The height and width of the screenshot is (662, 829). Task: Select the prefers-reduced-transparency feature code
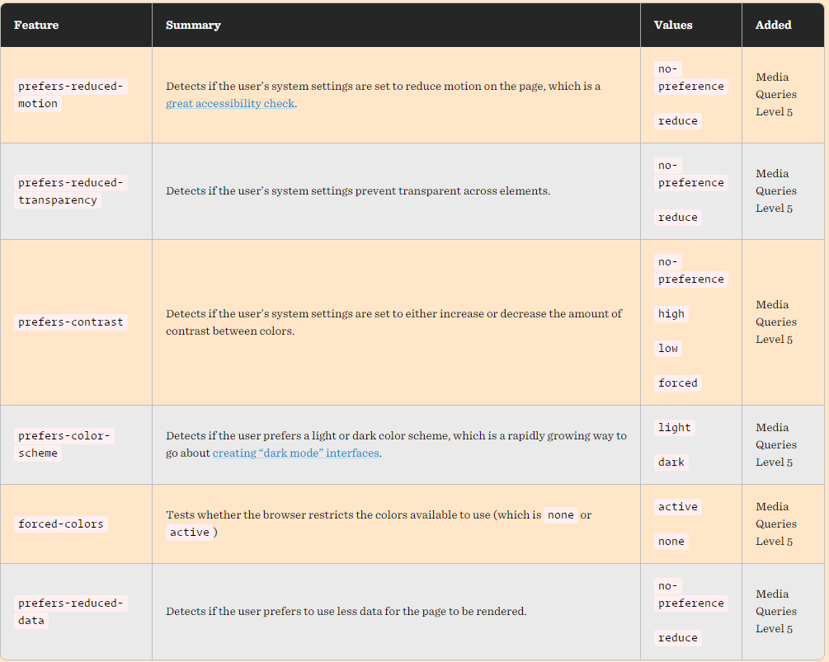point(70,191)
